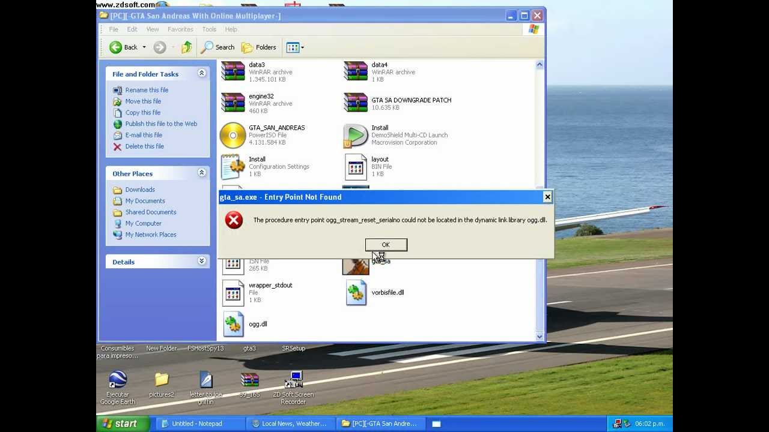Click Move this file link
This screenshot has width=769, height=432.
point(143,101)
